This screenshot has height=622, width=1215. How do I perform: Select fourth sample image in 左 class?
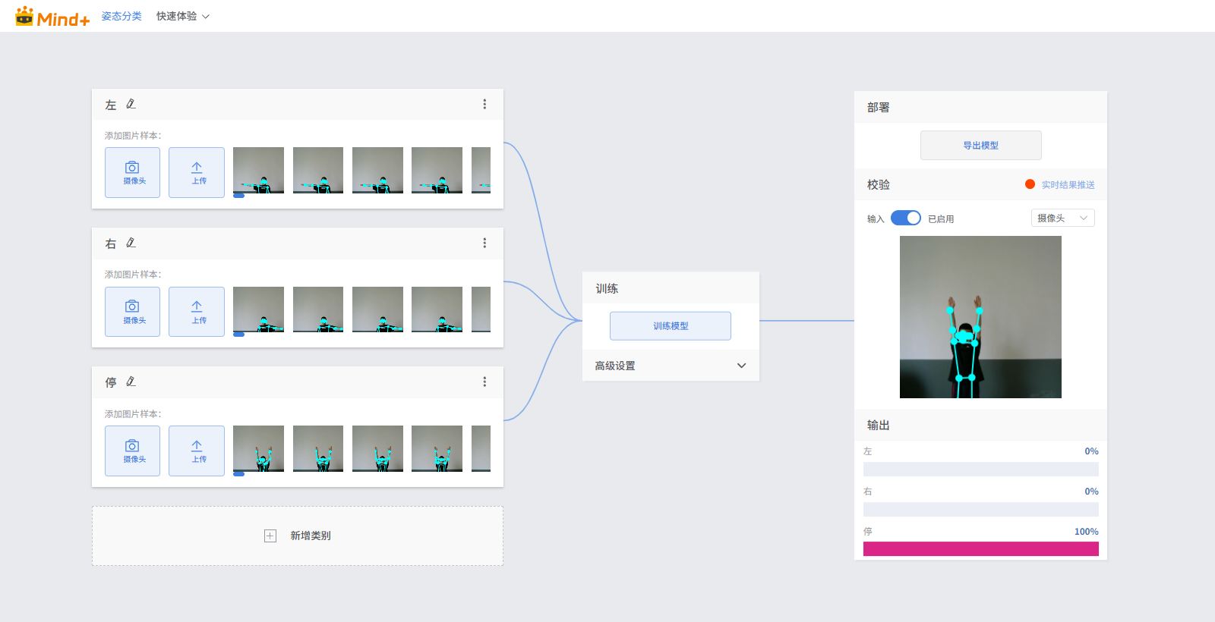(437, 170)
